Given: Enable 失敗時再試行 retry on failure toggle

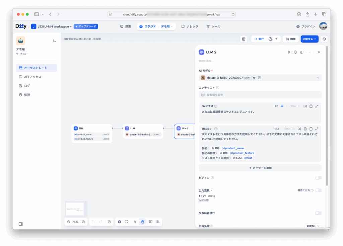Looking at the screenshot, I should coord(318,213).
